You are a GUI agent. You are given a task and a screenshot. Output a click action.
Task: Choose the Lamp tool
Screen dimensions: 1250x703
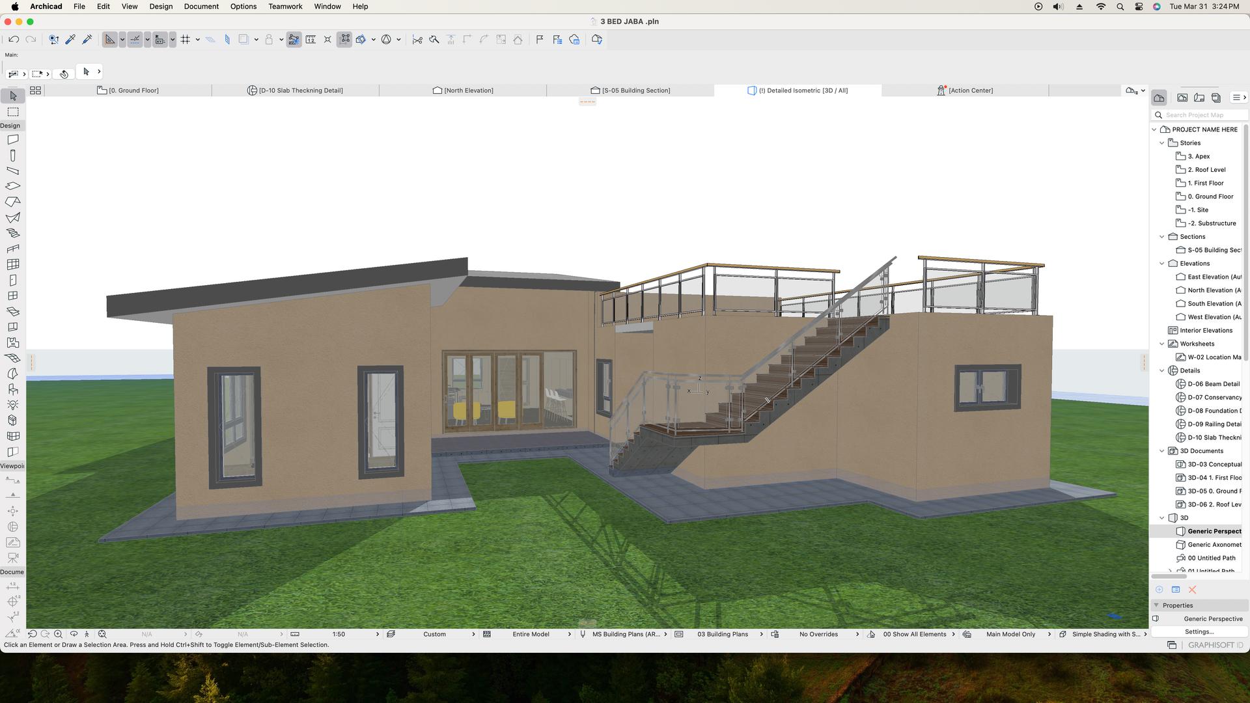pyautogui.click(x=12, y=405)
